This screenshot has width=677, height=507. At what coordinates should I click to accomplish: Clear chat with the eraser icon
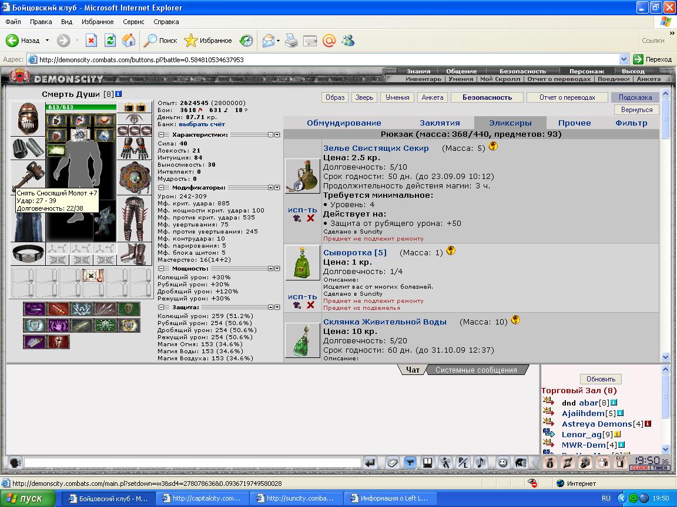392,463
